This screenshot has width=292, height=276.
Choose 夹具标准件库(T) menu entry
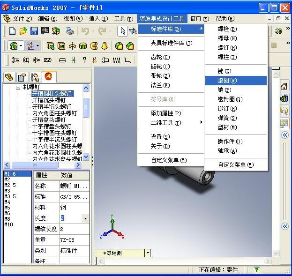pos(171,43)
